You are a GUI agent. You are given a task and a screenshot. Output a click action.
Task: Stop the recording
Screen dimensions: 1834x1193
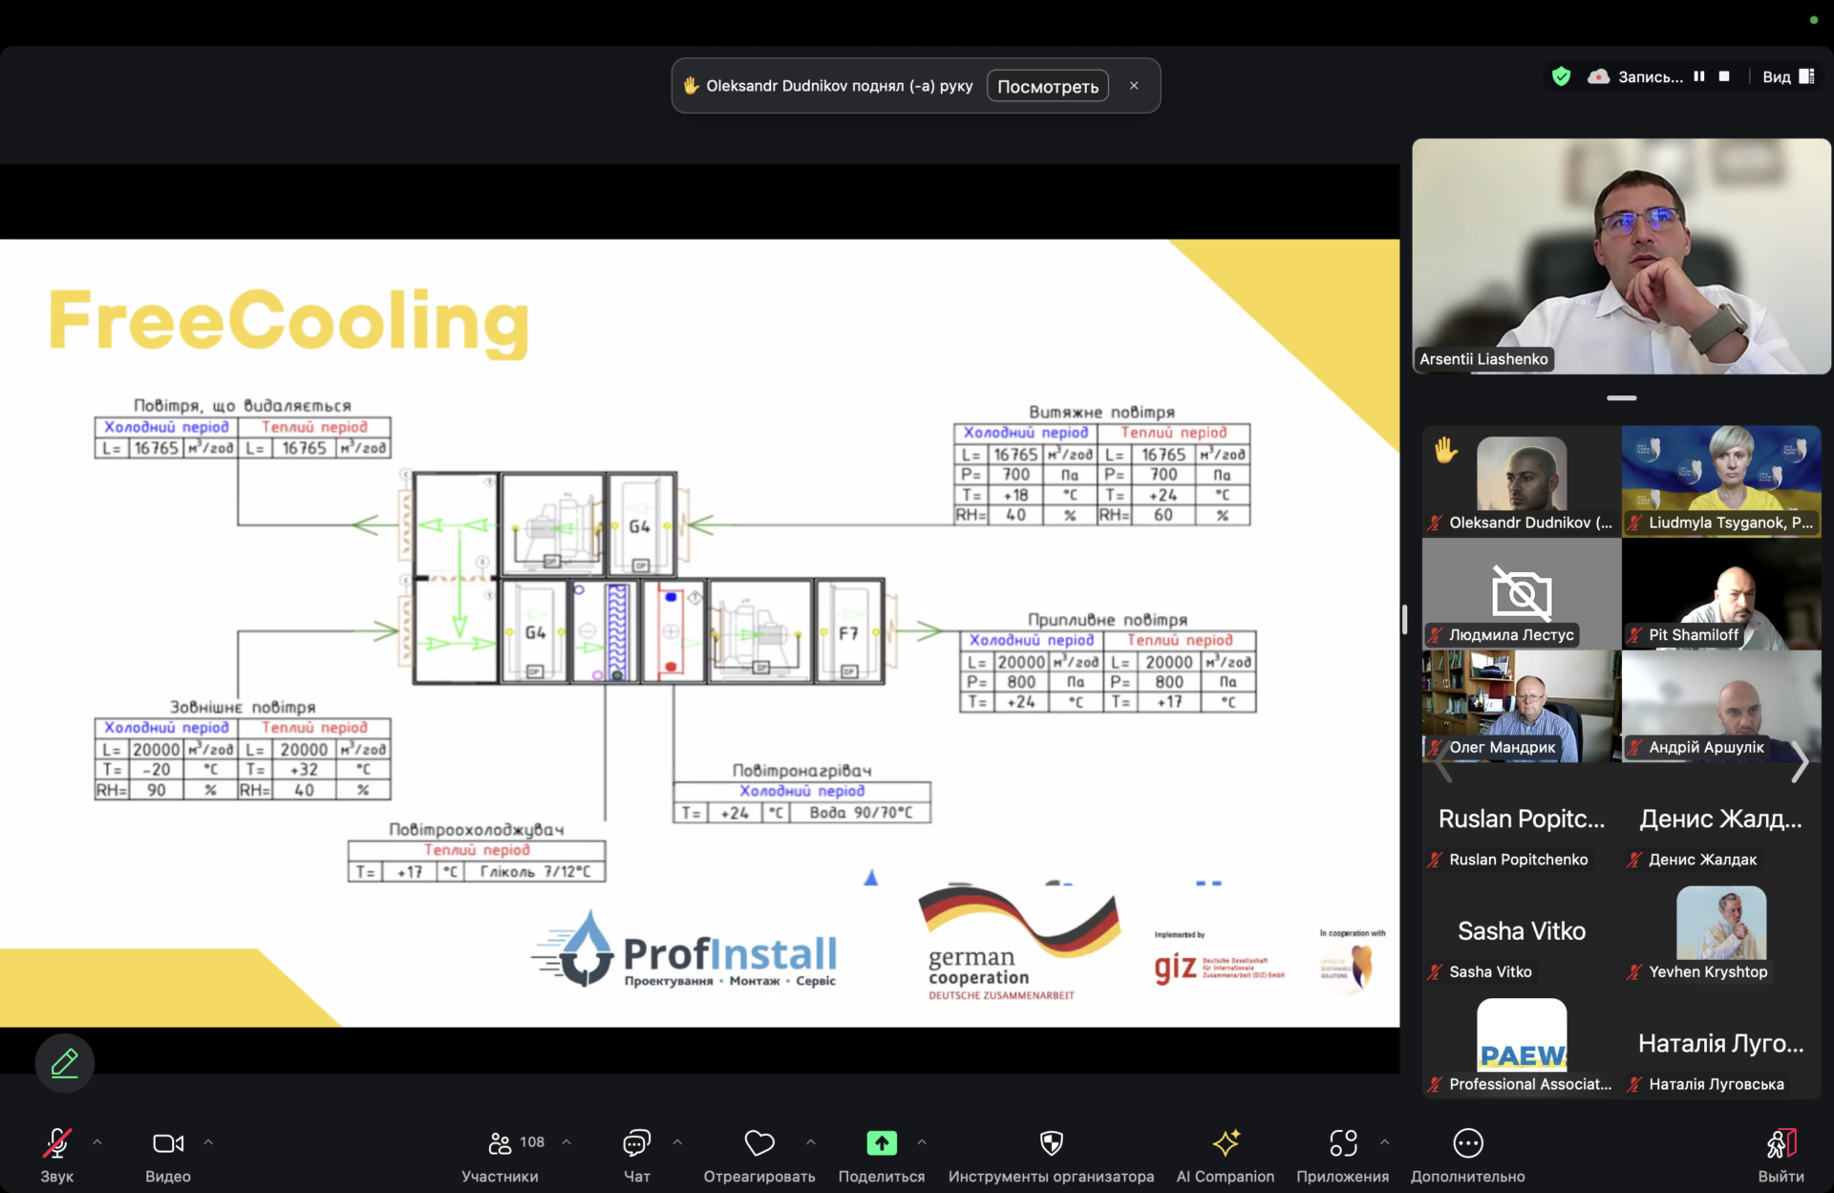pyautogui.click(x=1724, y=76)
